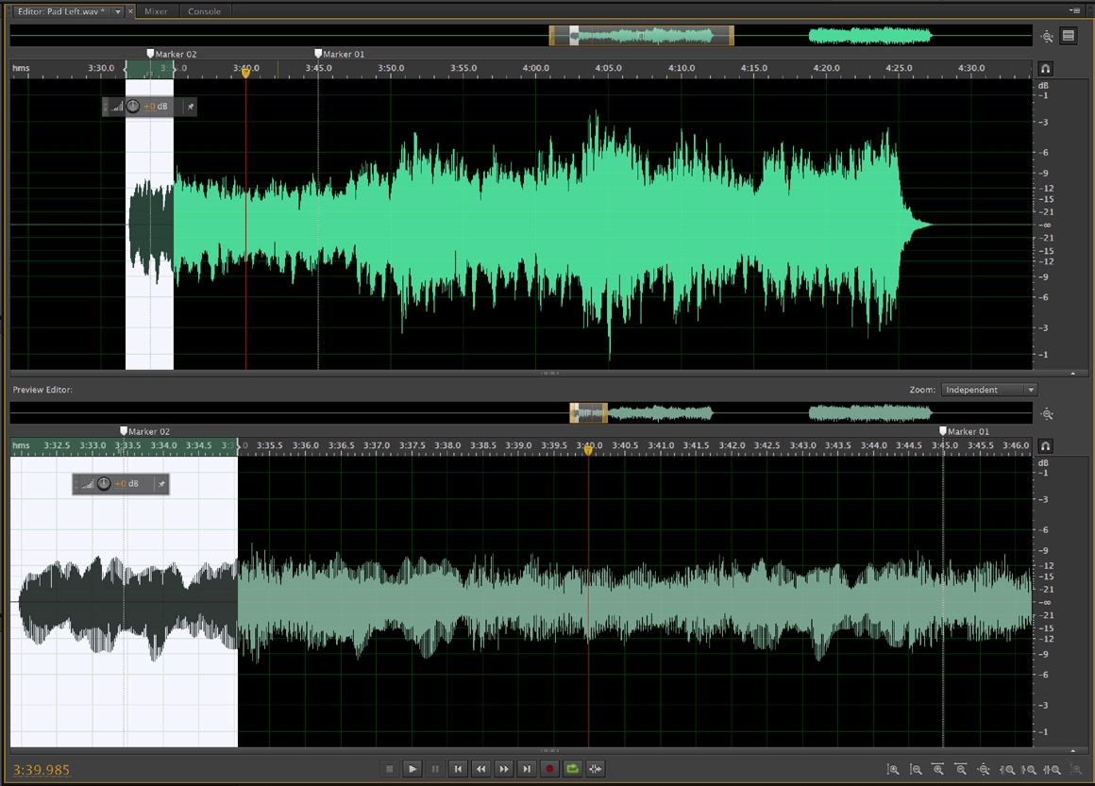The height and width of the screenshot is (786, 1095).
Task: Click the red Record button
Action: (x=549, y=769)
